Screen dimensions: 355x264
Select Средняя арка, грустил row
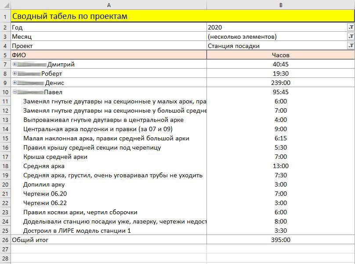click(x=109, y=175)
